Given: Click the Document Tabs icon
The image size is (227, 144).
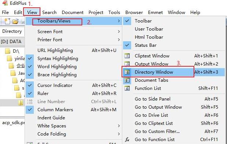Looking at the screenshot, I should [x=127, y=80].
